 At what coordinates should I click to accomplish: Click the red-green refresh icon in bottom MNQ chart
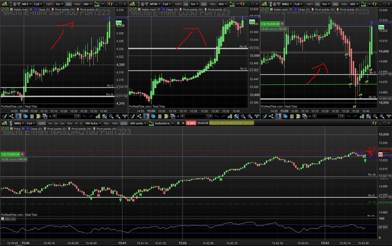tap(375, 123)
